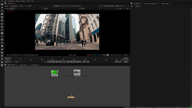Open the Global frame range dropdown

18,62
